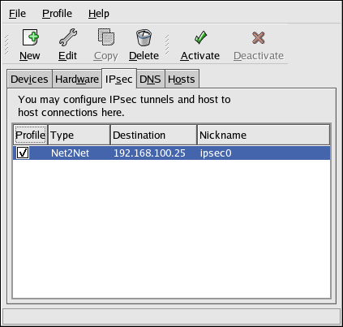Sort by the Nickname column header

coord(264,135)
